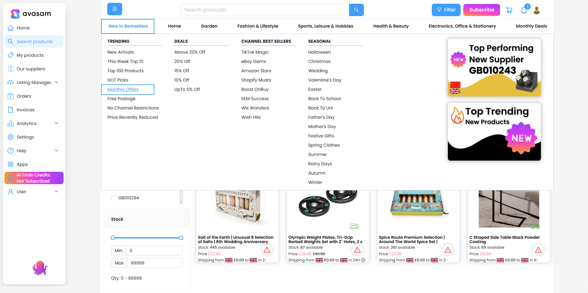Click the octopus chat mascot icon
This screenshot has width=588, height=293.
click(40, 268)
